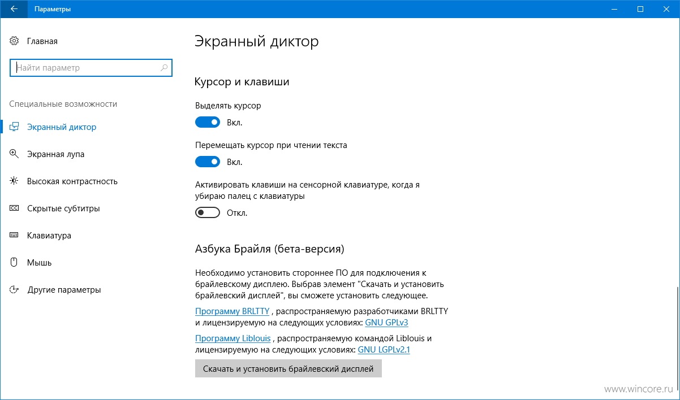Open GNU LGPLv2.1 license link

pyautogui.click(x=384, y=350)
